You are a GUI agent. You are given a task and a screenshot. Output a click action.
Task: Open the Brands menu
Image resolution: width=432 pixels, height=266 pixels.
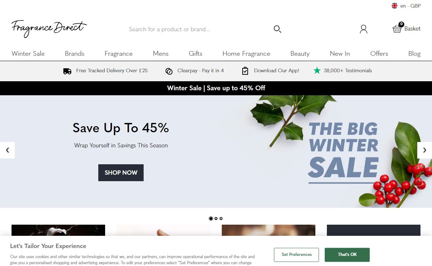pyautogui.click(x=75, y=54)
